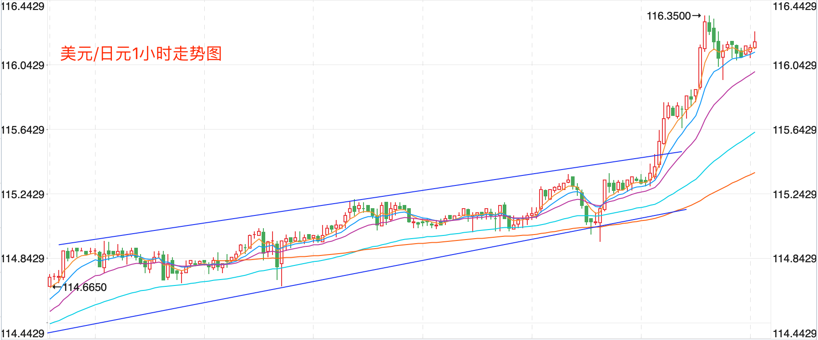818x340 pixels.
Task: Click the upper blue channel trend line
Action: (x=364, y=199)
